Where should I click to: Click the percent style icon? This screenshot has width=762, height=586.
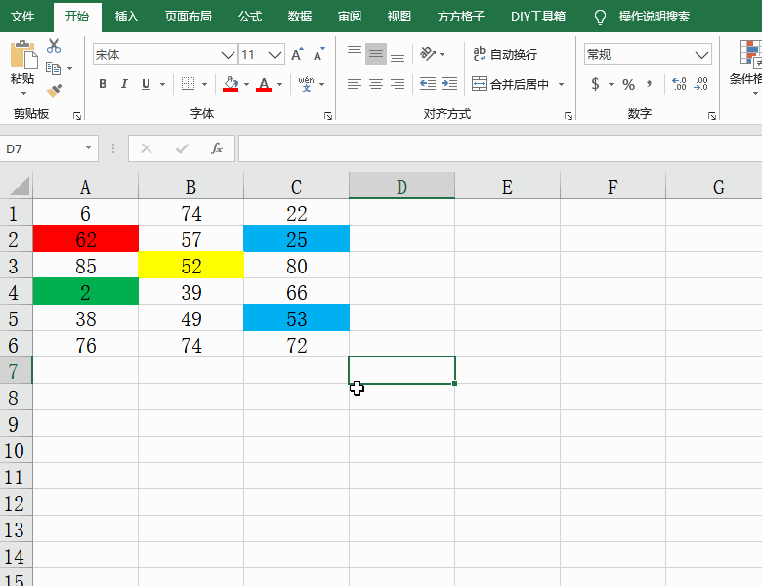[x=628, y=84]
